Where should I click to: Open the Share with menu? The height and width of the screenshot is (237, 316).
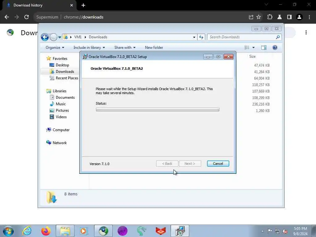[125, 48]
